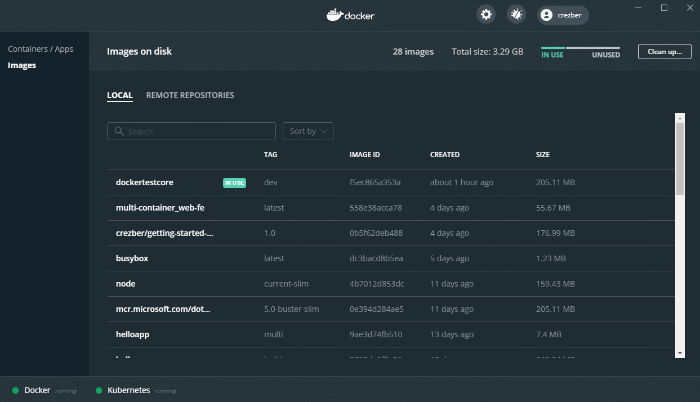
Task: Select the crezber/getting-started image
Action: point(391,233)
